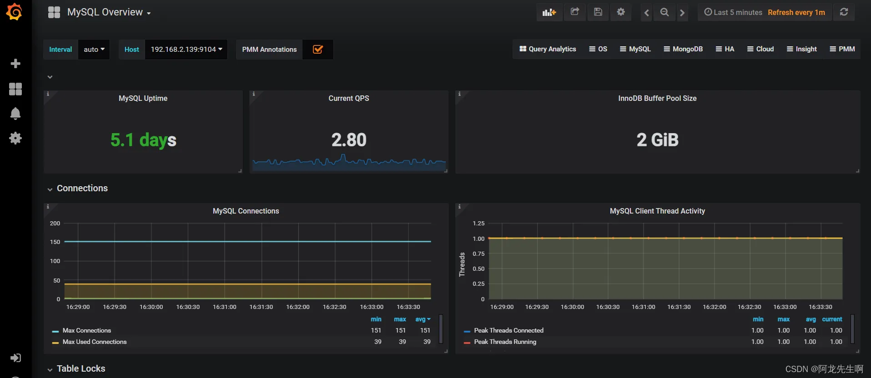Click info icon on Current QPS panel
Image resolution: width=871 pixels, height=378 pixels.
[x=253, y=94]
